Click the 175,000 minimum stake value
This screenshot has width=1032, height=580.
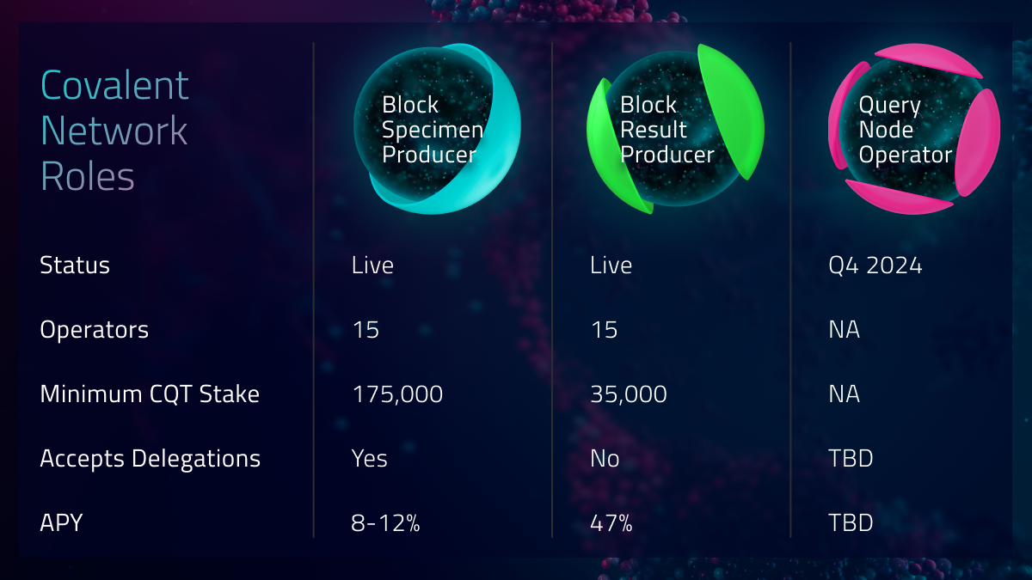pos(398,395)
